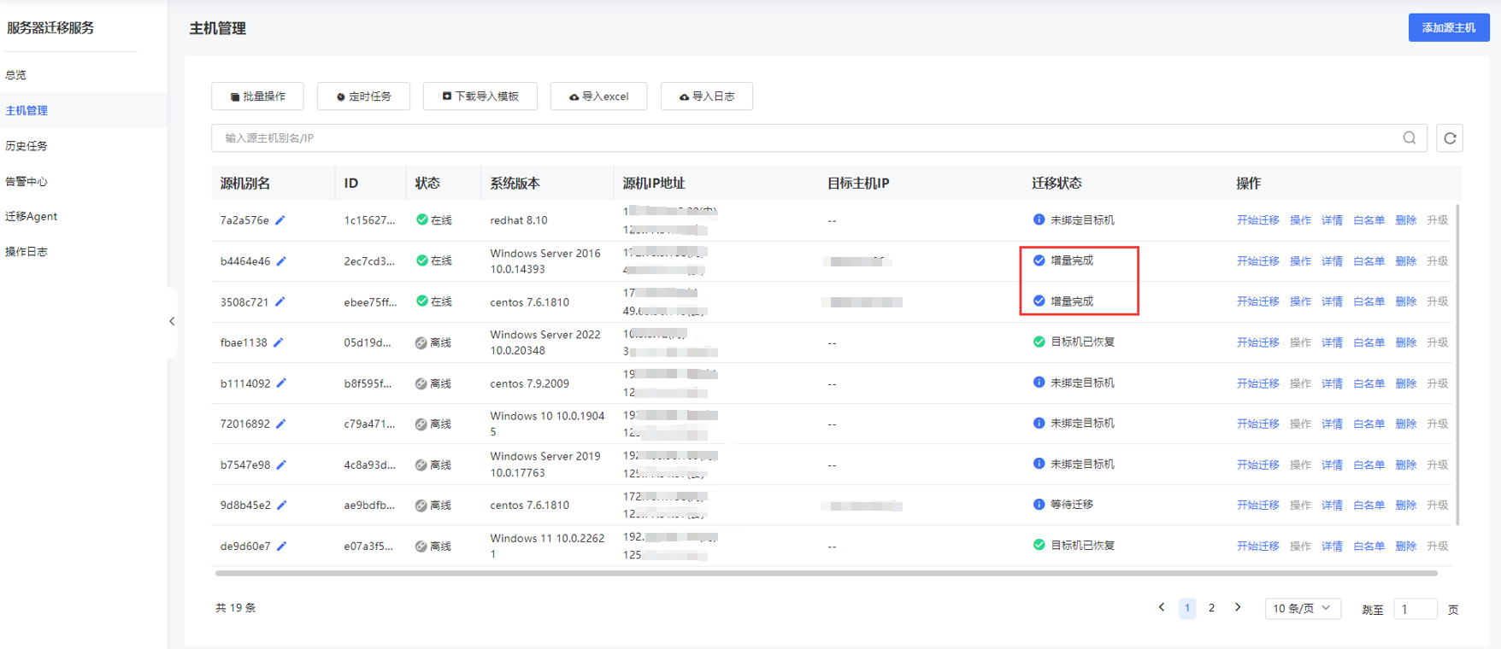The height and width of the screenshot is (649, 1501).
Task: Refresh the host list
Action: pyautogui.click(x=1450, y=138)
